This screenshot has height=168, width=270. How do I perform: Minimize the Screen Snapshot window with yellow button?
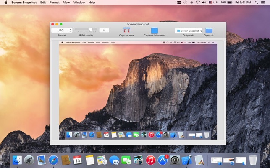click(57, 24)
